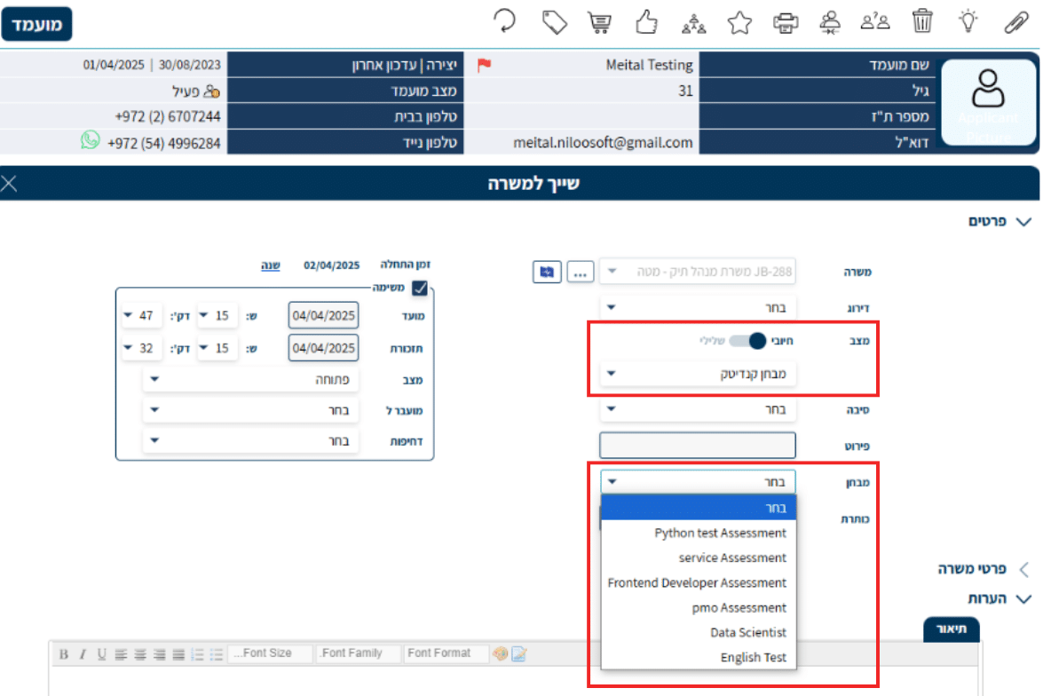Open the Font Size dropdown
The image size is (1043, 696).
click(270, 653)
